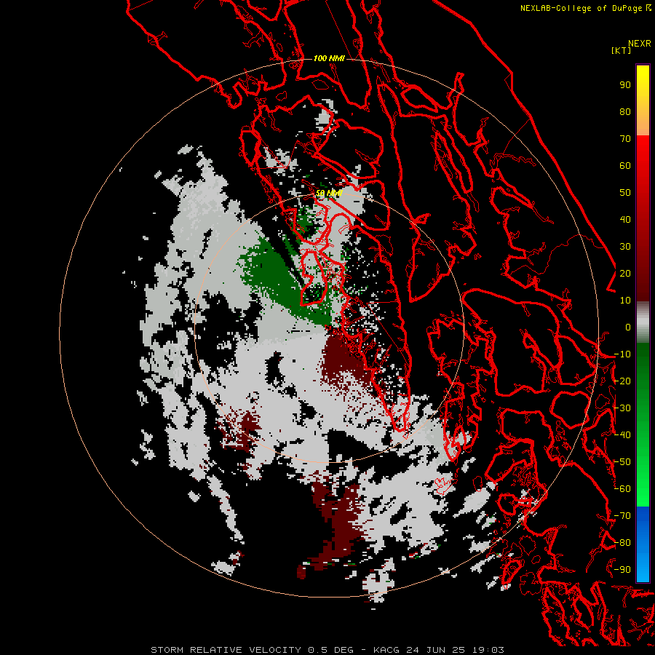The height and width of the screenshot is (655, 655).
Task: Click the -70 value on velocity scale
Action: 622,516
